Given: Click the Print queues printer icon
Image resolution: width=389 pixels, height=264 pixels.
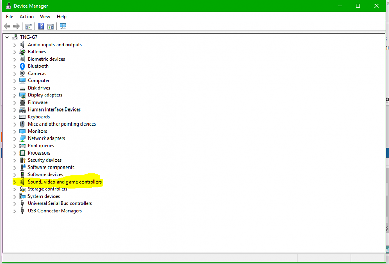Looking at the screenshot, I should click(x=22, y=146).
